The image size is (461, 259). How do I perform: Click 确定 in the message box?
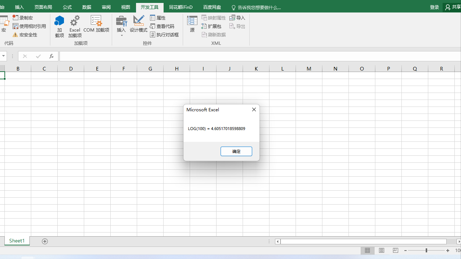[236, 151]
